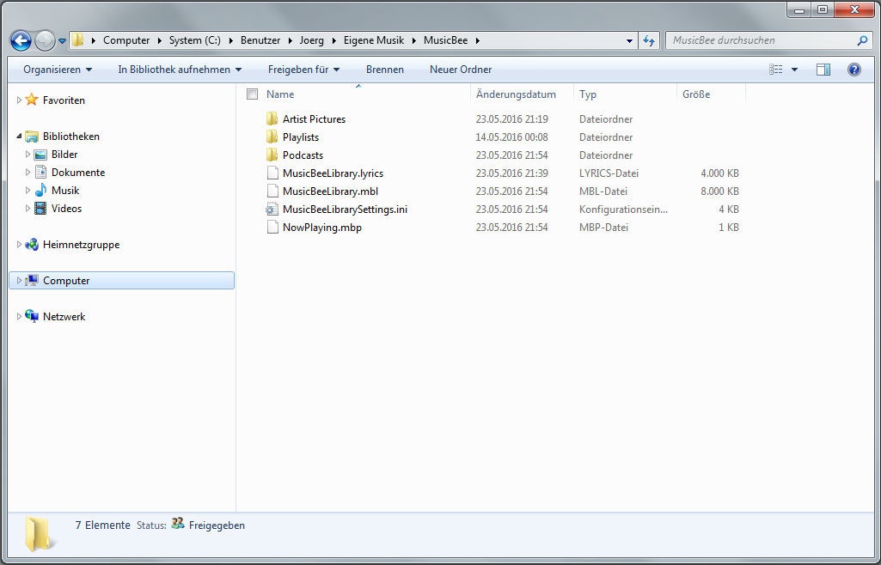Expand the Netzwerk tree node

click(19, 317)
